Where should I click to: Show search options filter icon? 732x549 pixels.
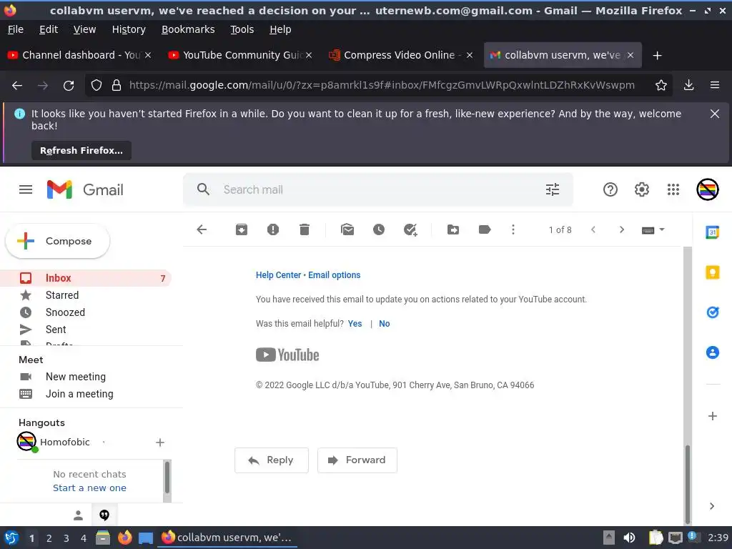[553, 189]
